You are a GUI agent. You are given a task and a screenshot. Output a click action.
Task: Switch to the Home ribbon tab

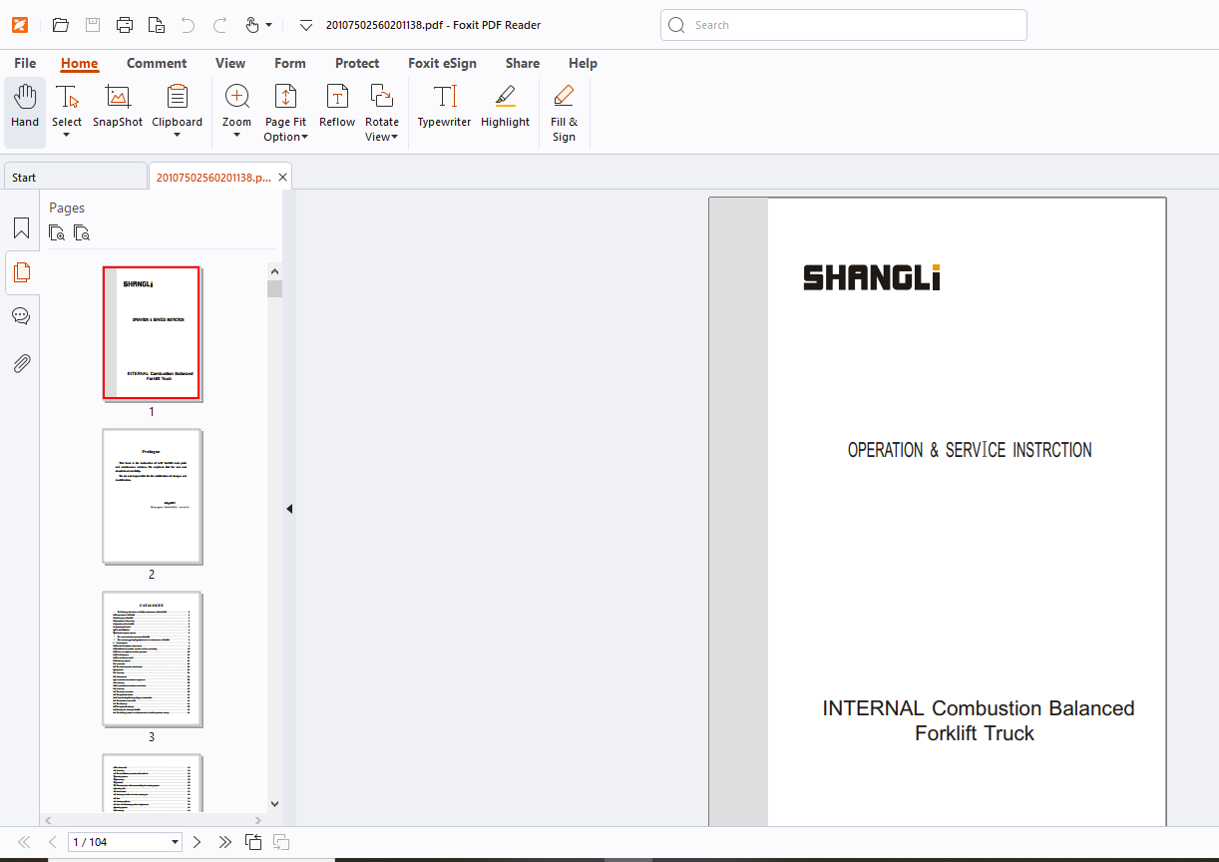coord(79,63)
